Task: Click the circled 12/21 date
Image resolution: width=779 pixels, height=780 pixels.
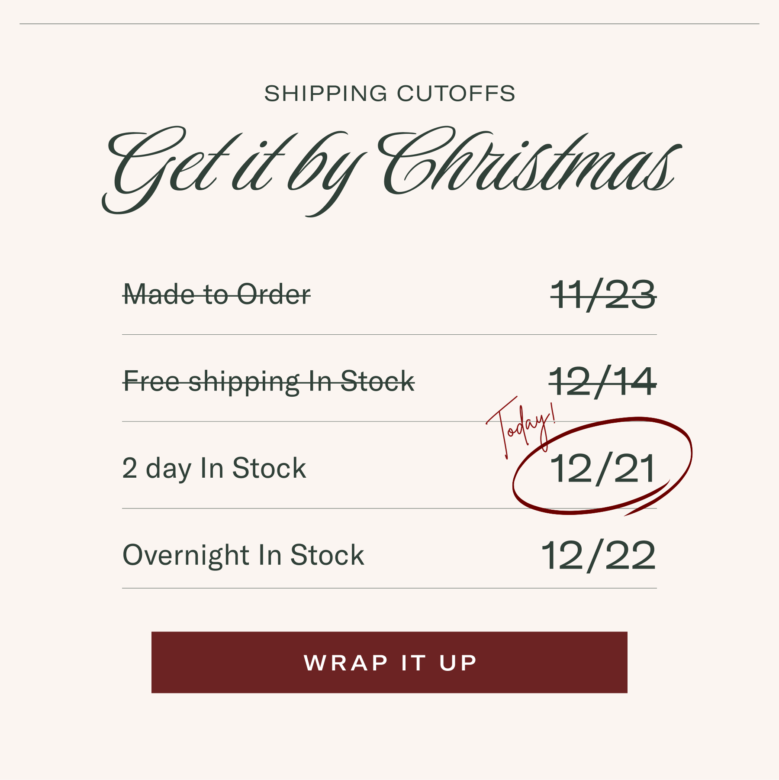Action: [x=602, y=469]
